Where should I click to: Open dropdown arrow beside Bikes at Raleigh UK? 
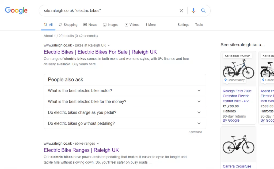point(109,46)
